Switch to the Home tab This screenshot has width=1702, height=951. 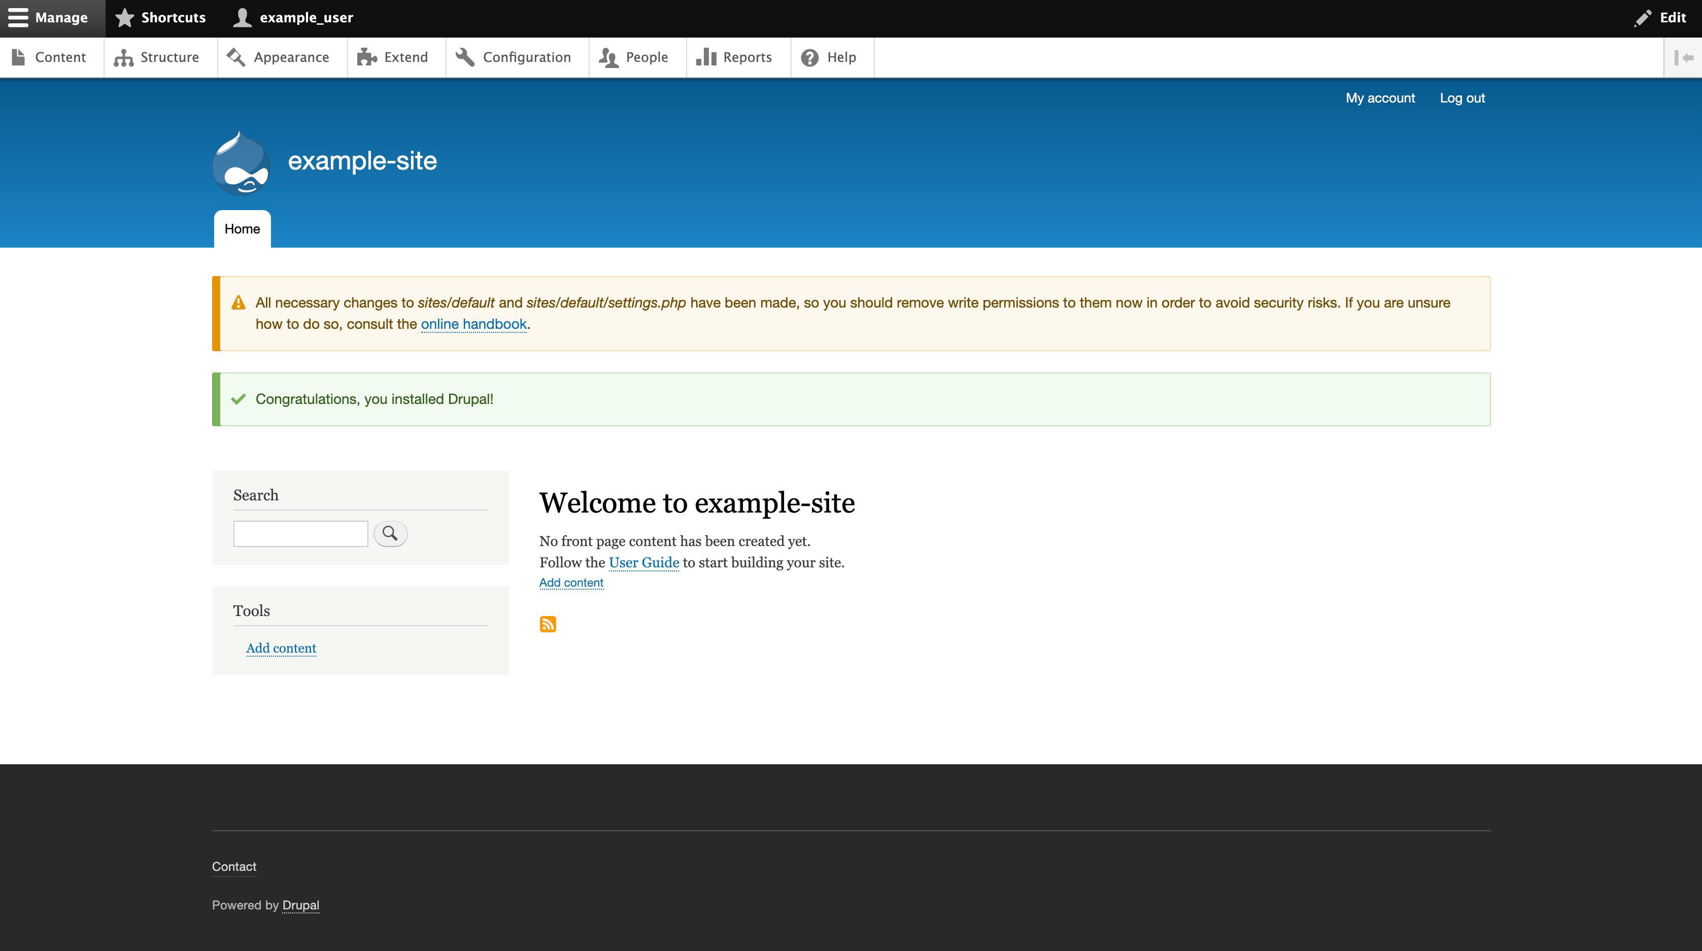(x=242, y=229)
